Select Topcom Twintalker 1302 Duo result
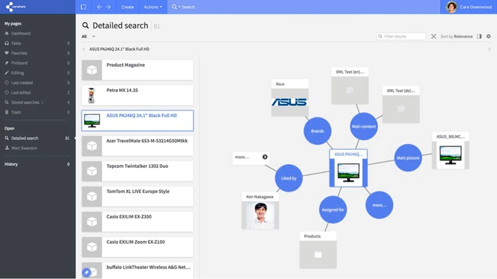 point(138,171)
